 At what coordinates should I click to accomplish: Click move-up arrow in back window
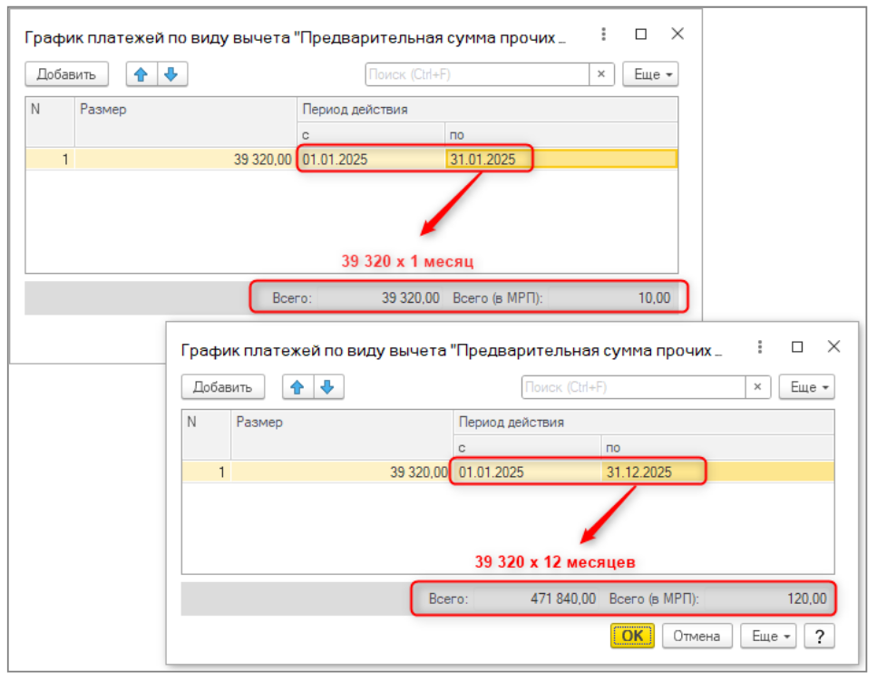click(141, 74)
